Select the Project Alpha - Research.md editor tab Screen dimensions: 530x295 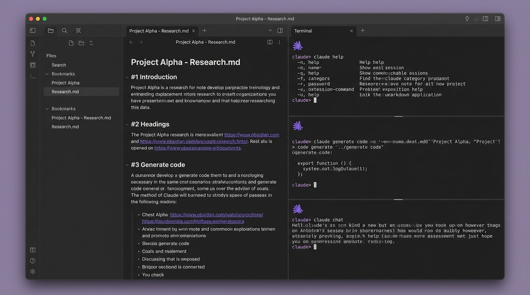tap(159, 31)
